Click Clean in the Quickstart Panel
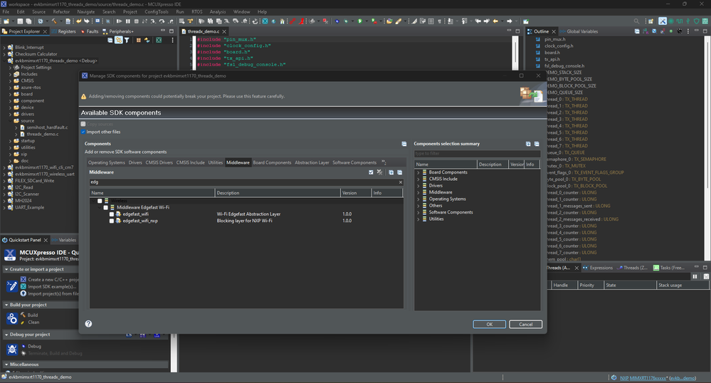This screenshot has height=383, width=711. (x=33, y=322)
